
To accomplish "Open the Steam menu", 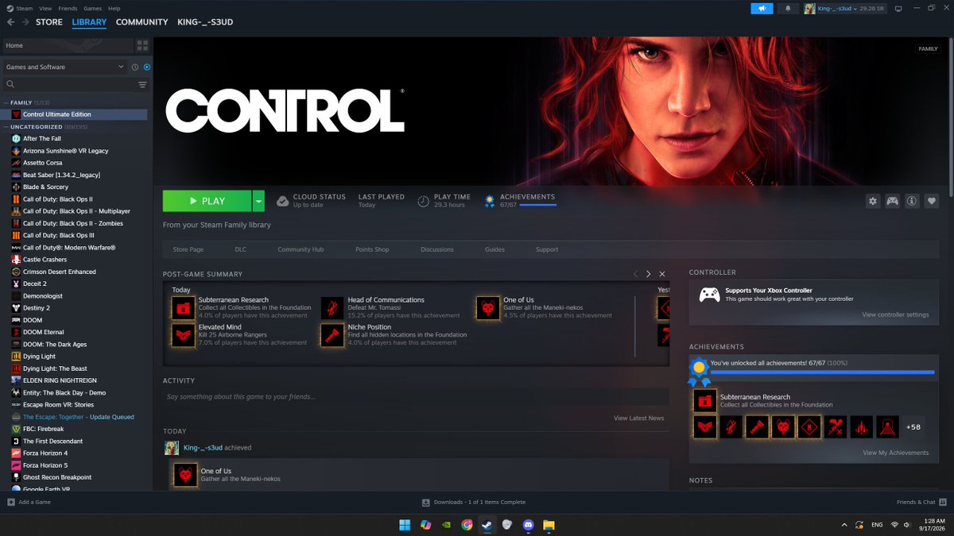I will [24, 8].
